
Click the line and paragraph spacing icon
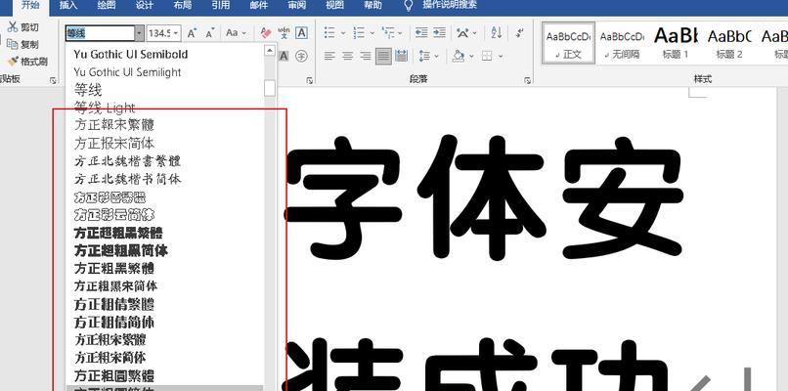tap(424, 56)
